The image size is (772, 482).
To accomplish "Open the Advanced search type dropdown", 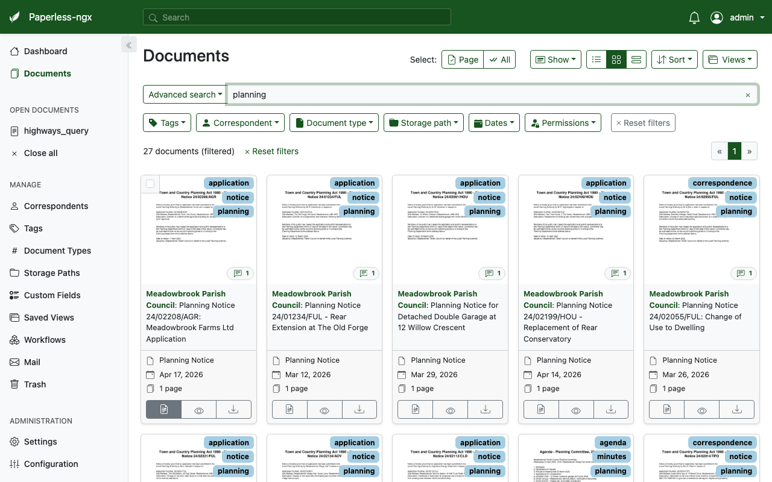I will pyautogui.click(x=185, y=95).
